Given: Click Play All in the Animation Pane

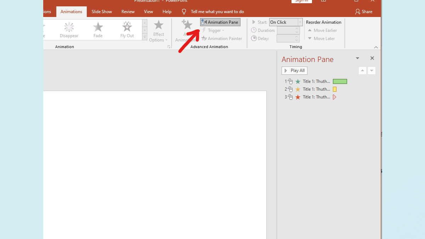Looking at the screenshot, I should coord(294,70).
